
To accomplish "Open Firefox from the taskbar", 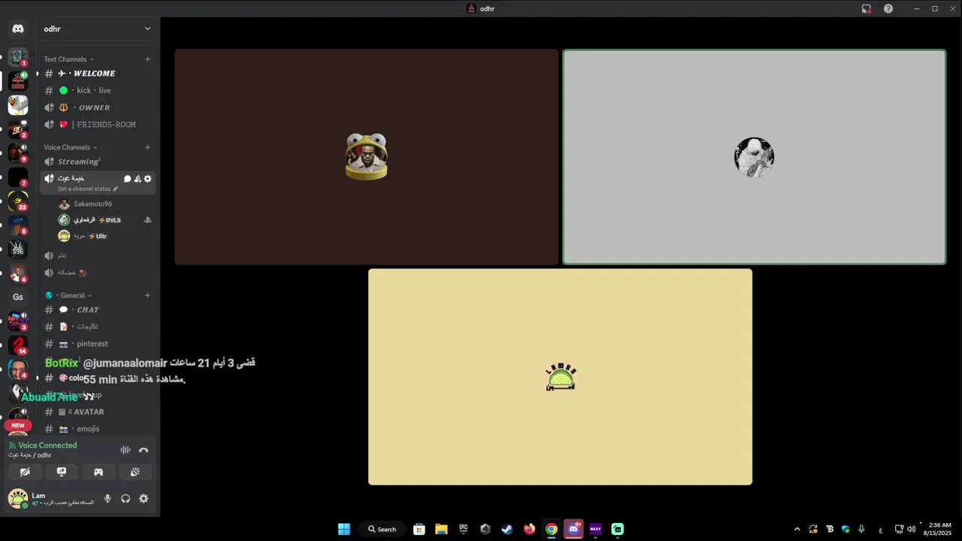I will 529,529.
